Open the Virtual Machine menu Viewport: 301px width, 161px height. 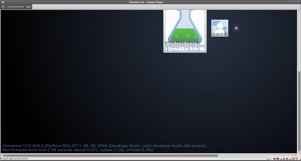click(16, 7)
